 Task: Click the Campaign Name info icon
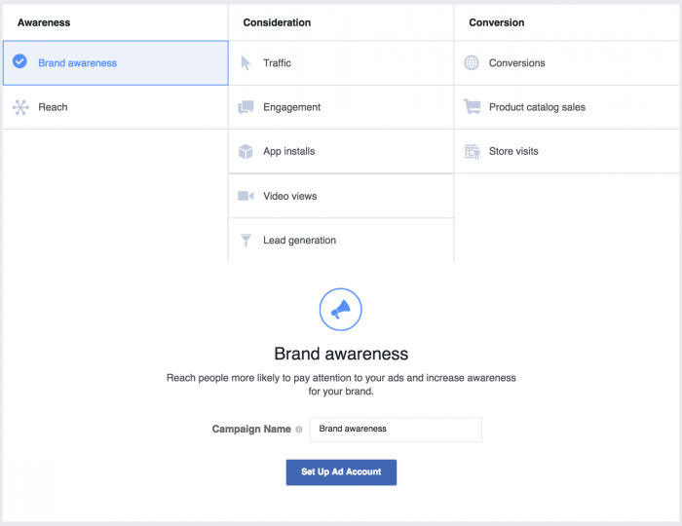point(299,430)
